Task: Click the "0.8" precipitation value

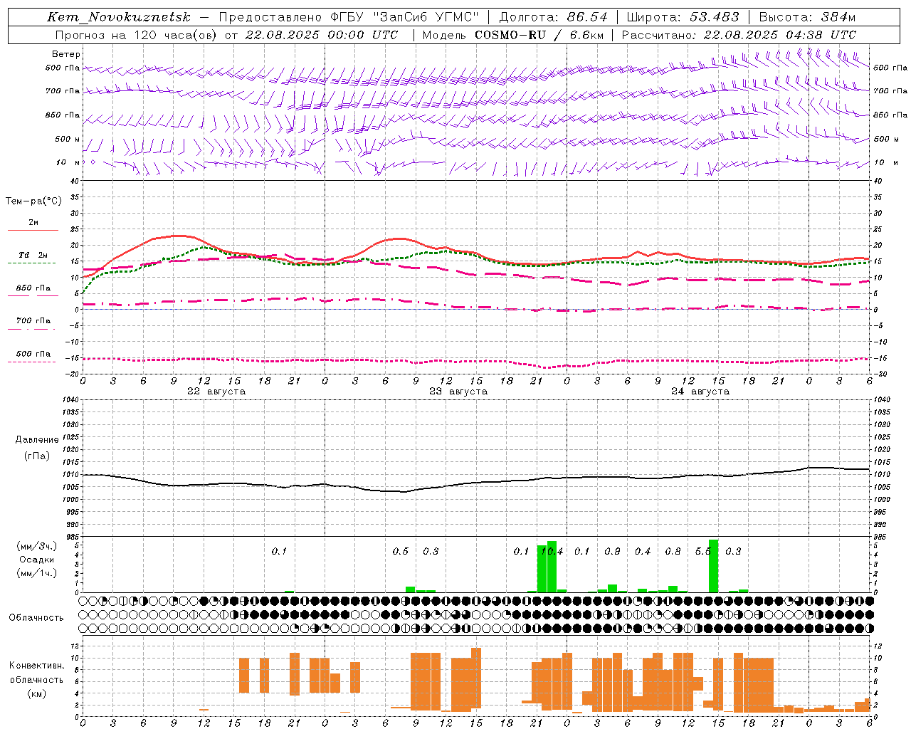Action: (673, 551)
